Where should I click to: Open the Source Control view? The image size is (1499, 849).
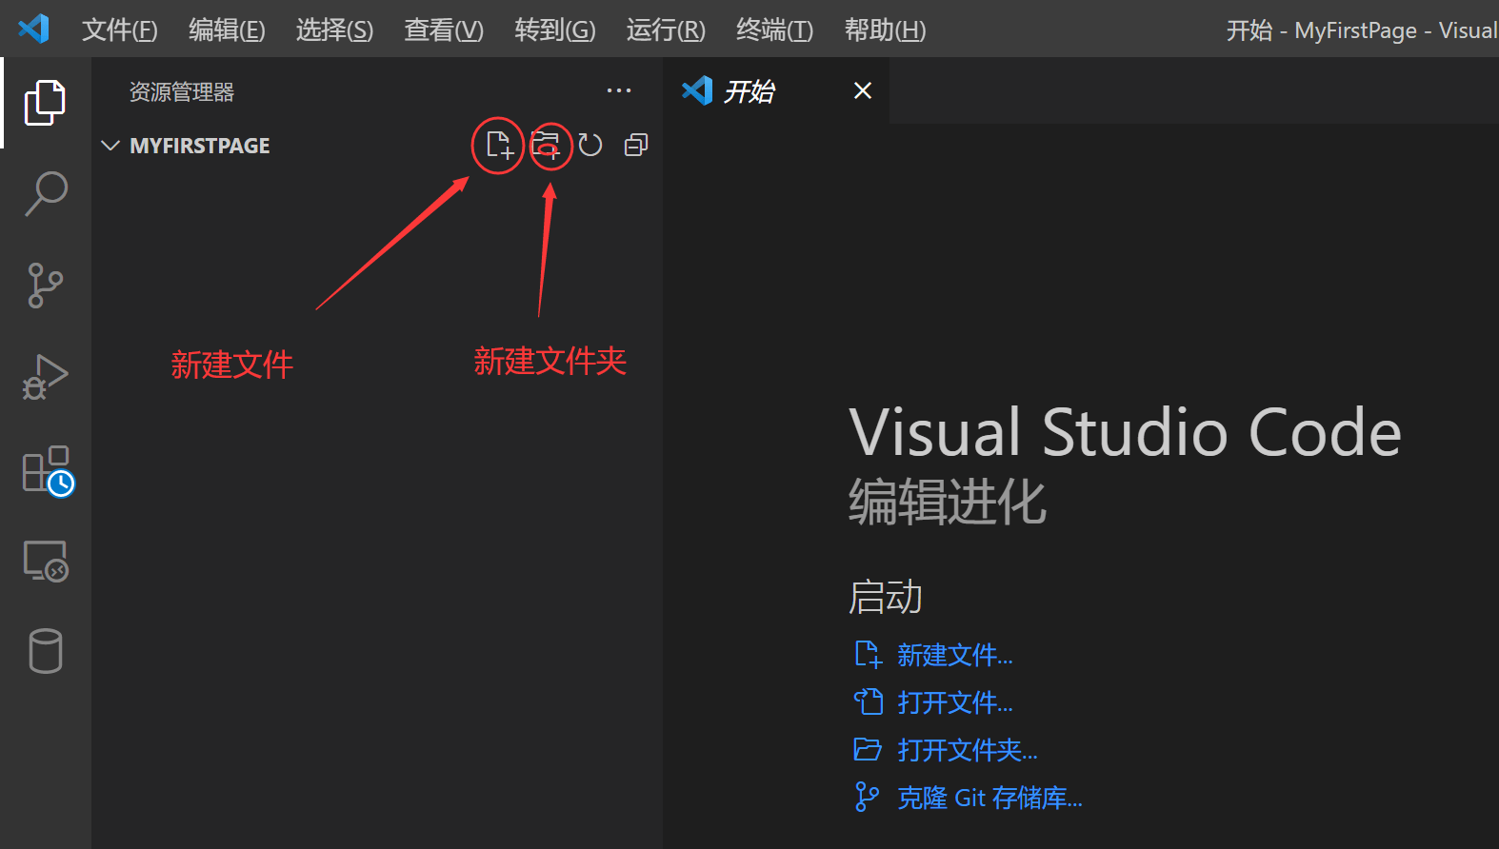point(45,285)
